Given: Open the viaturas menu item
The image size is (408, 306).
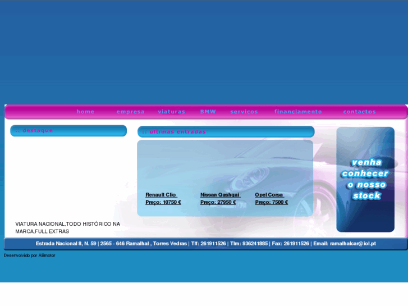Looking at the screenshot, I should click(172, 112).
